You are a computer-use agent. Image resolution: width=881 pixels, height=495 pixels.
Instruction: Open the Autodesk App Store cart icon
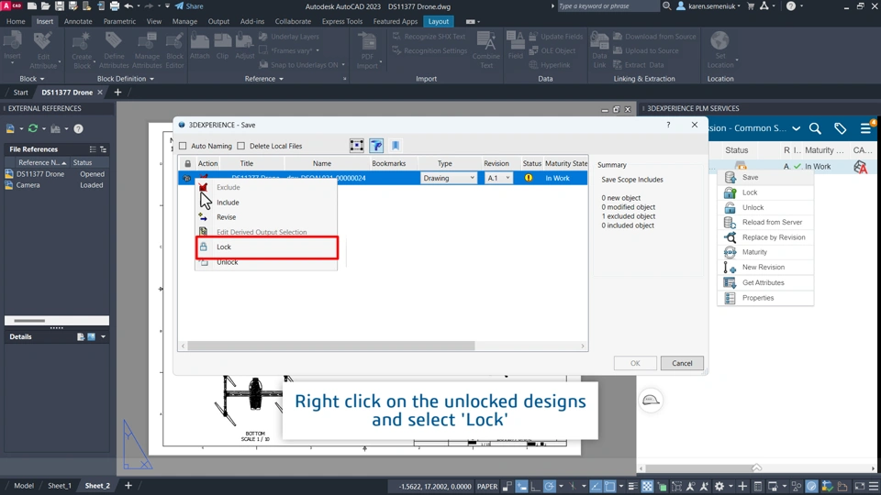[751, 6]
